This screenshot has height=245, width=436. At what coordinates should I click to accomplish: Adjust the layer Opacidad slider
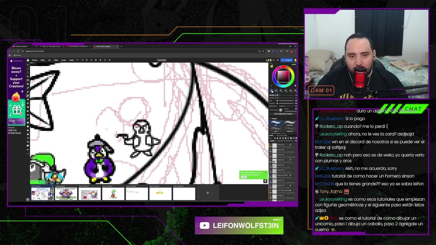click(289, 141)
